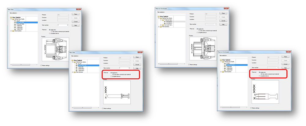
Task: Click TABWIRE3 symbol icon in front formboard dialog
Action: tap(224, 70)
